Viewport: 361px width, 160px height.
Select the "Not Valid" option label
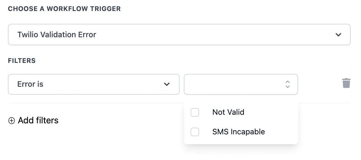pyautogui.click(x=228, y=112)
